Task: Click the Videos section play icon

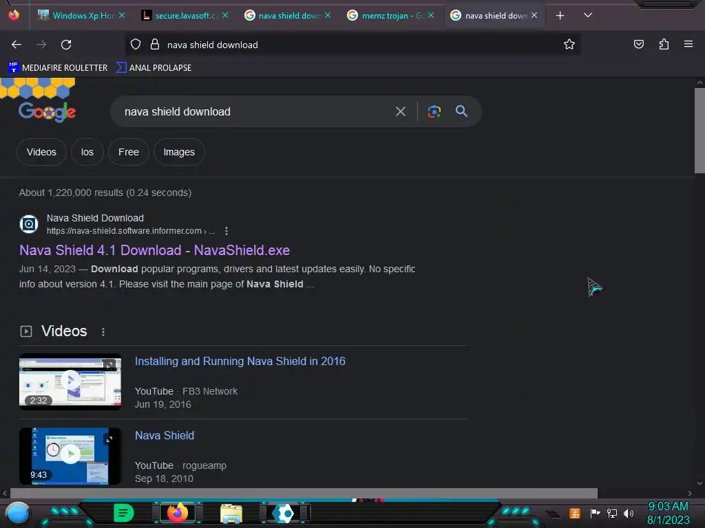Action: 26,331
